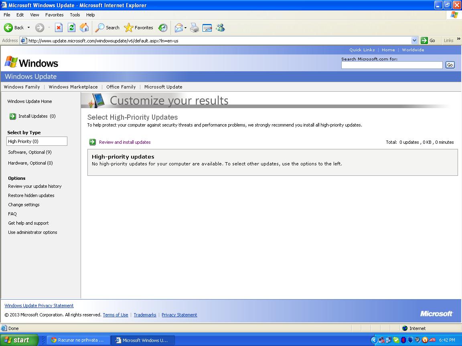
Task: Expand the Links toolbar chevron
Action: [x=458, y=39]
